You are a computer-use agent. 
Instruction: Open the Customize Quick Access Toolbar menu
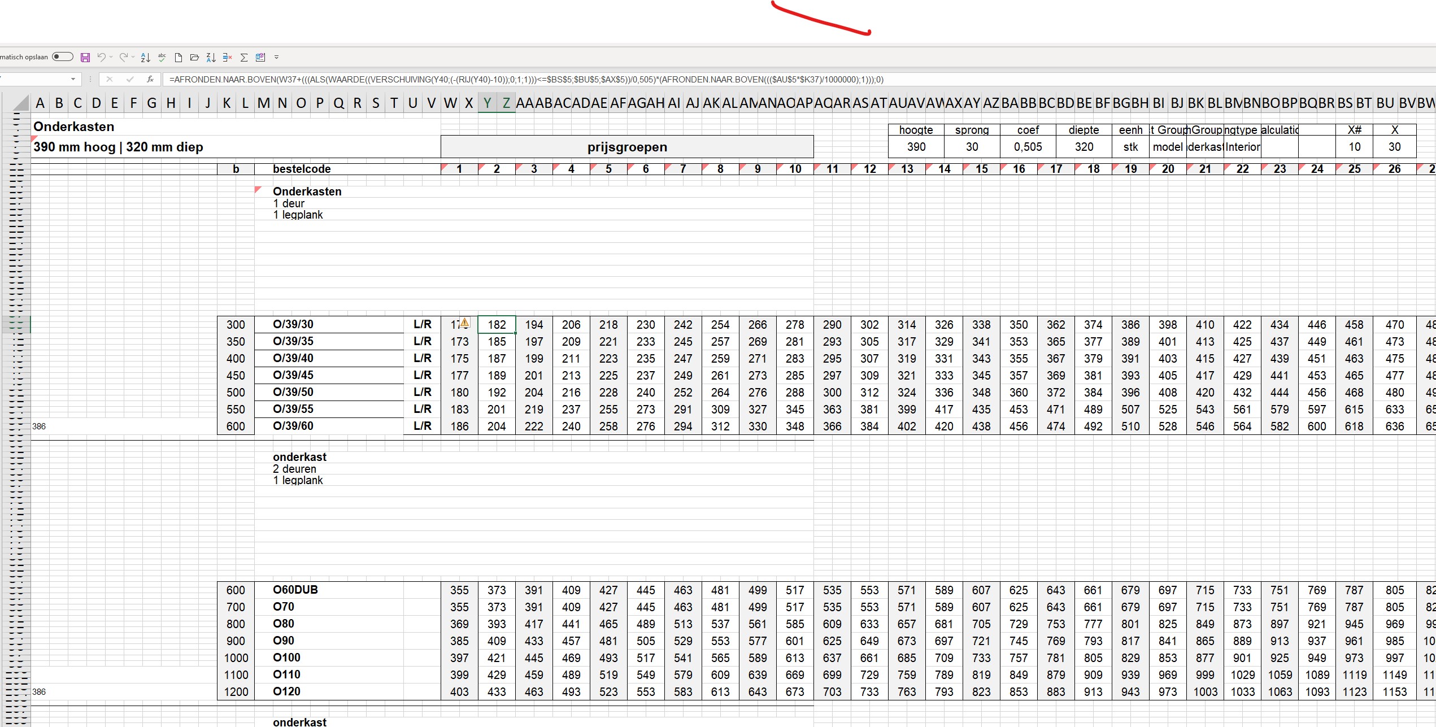click(x=277, y=56)
